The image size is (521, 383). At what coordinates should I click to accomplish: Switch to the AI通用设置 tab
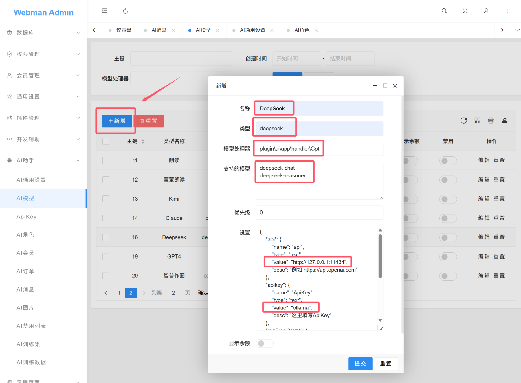252,30
